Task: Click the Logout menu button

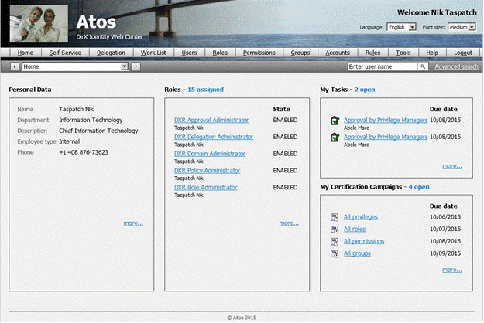Action: click(463, 53)
